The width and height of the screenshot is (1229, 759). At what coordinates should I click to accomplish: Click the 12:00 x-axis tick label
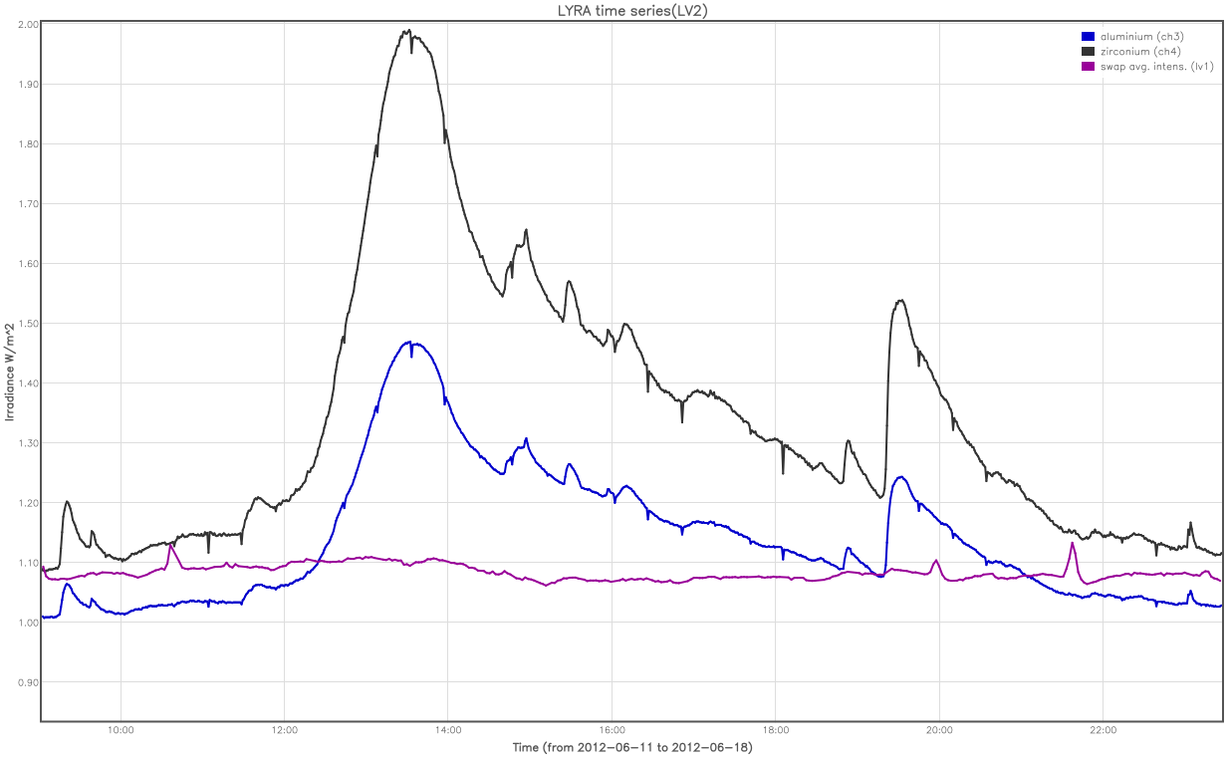click(284, 730)
